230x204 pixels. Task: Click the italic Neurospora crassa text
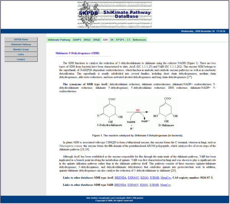[71, 146]
